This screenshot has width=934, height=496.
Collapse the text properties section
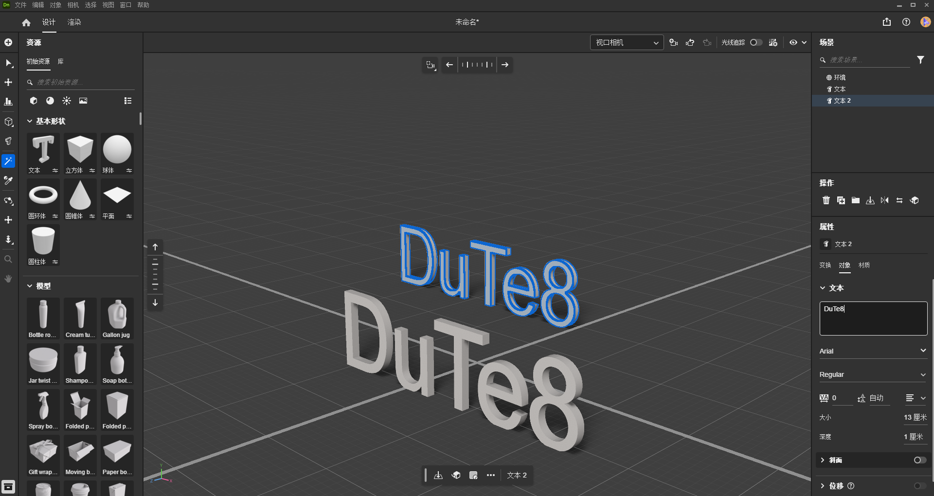click(x=823, y=288)
